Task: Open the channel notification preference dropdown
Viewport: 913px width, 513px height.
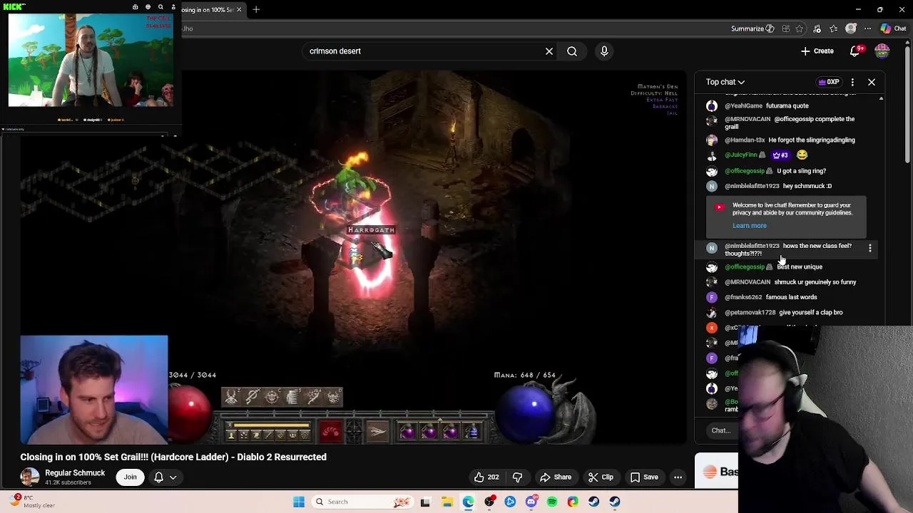Action: (165, 477)
